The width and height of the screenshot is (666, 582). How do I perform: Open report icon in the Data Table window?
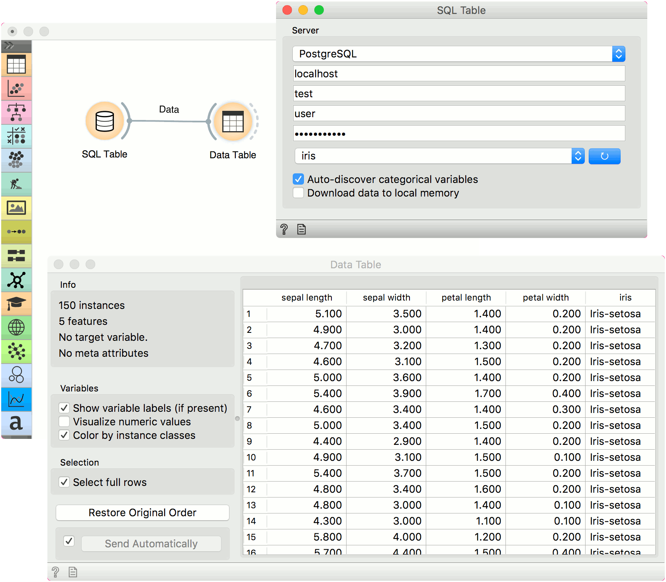tap(73, 572)
